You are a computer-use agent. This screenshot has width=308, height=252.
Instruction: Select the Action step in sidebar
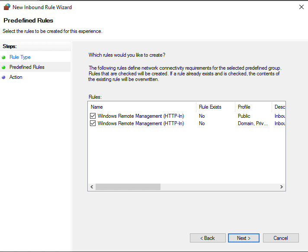tap(16, 77)
